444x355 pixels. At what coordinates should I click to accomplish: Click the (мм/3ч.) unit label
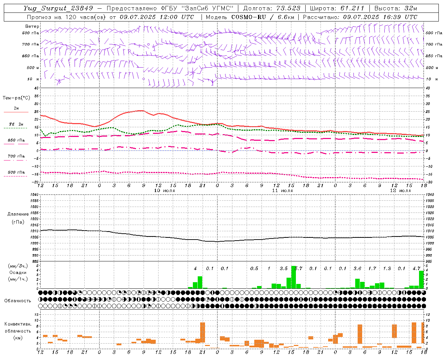(18, 266)
